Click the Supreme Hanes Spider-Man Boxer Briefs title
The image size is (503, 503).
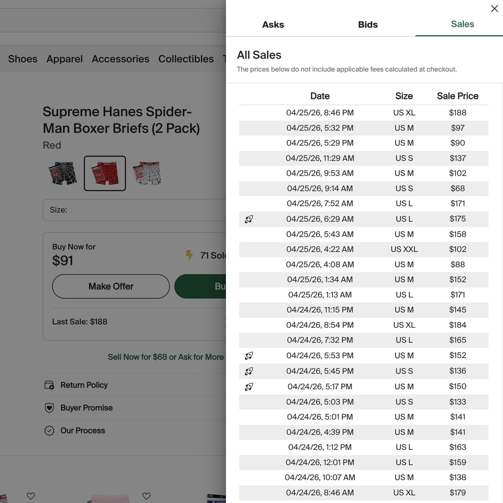tap(121, 120)
